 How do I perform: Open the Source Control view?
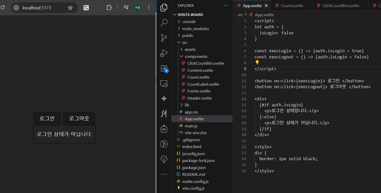pos(164,38)
